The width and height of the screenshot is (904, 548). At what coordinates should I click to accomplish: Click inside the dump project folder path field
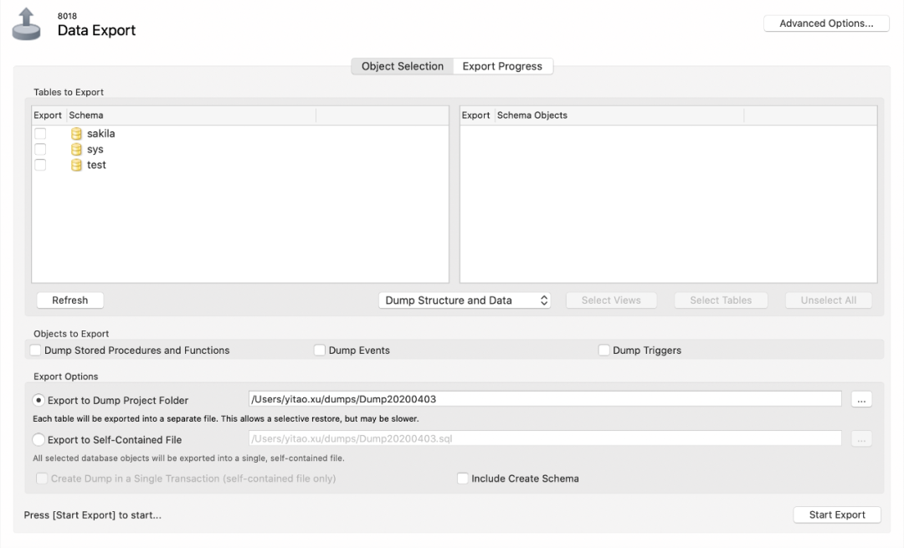[x=502, y=399]
